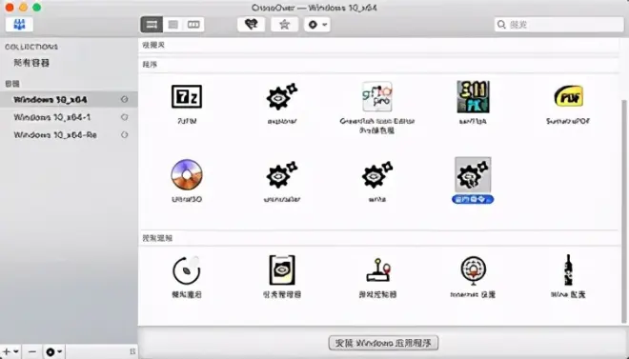The height and width of the screenshot is (359, 629).
Task: Select the uninstaller gear icon
Action: (282, 174)
